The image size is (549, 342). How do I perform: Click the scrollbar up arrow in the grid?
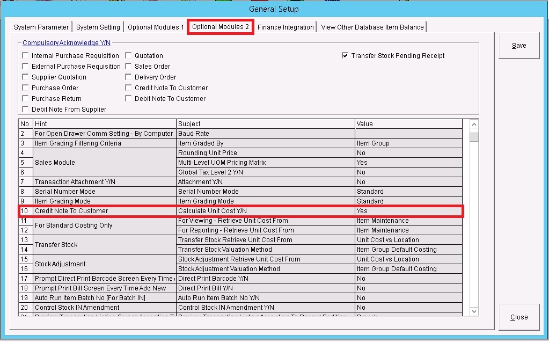tap(474, 125)
